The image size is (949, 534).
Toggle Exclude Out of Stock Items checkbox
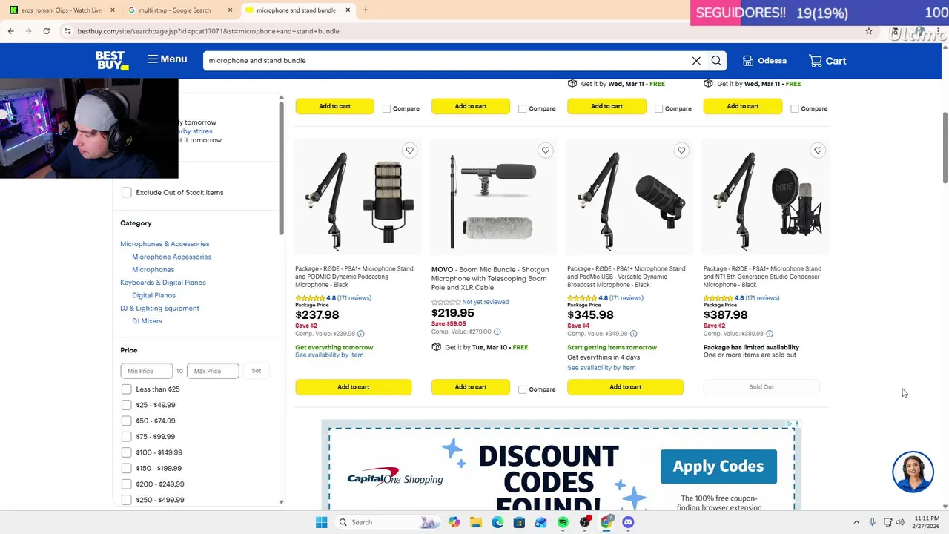tap(127, 192)
